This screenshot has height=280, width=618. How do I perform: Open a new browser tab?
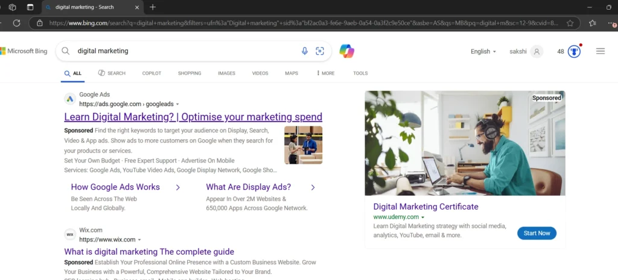click(x=153, y=7)
